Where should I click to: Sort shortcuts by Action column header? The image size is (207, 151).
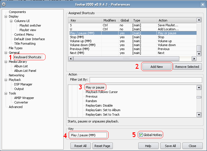176,20
